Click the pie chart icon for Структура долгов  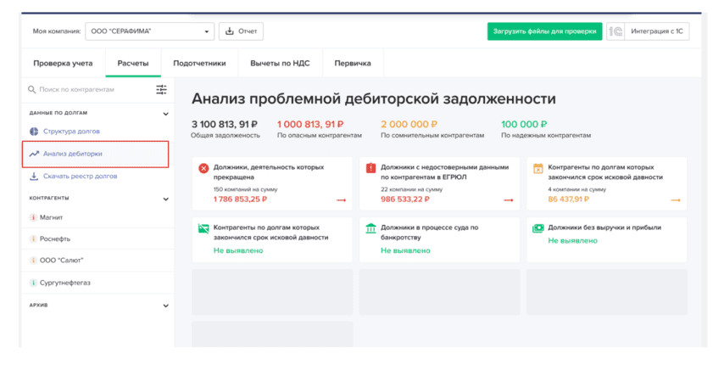34,132
